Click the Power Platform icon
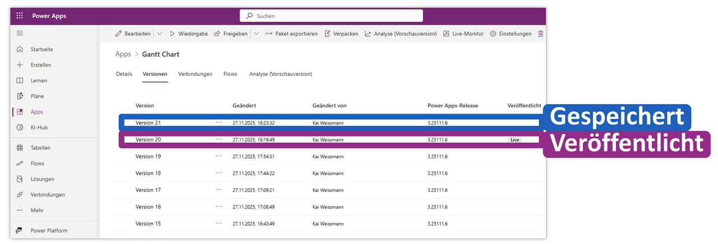This screenshot has width=718, height=244. pos(20,231)
